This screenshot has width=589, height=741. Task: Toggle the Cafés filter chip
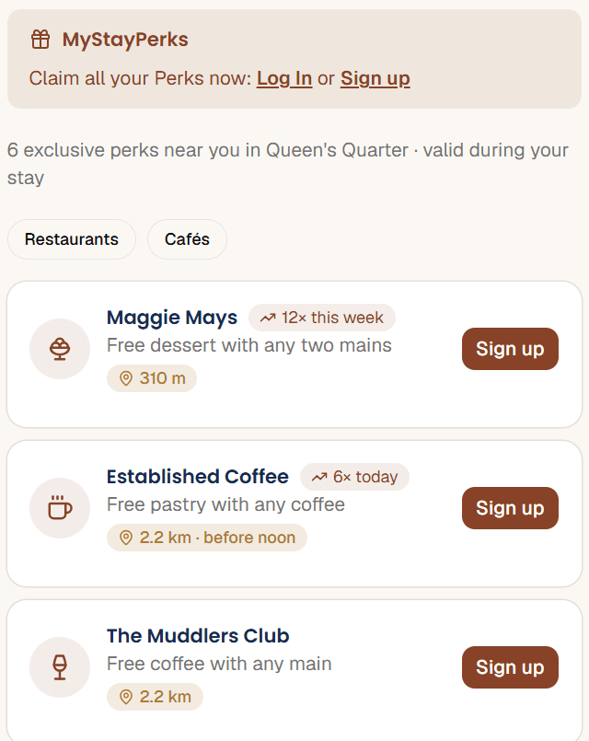pos(187,239)
